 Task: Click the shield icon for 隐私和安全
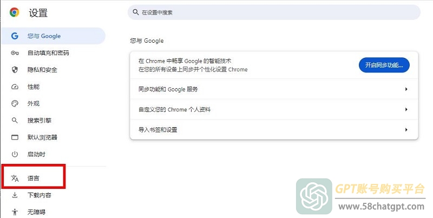15,70
